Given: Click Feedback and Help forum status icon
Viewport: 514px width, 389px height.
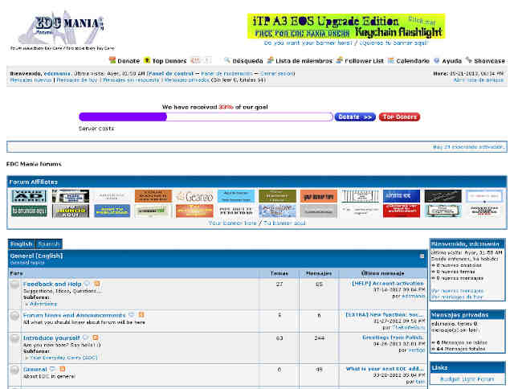Looking at the screenshot, I should (14, 285).
